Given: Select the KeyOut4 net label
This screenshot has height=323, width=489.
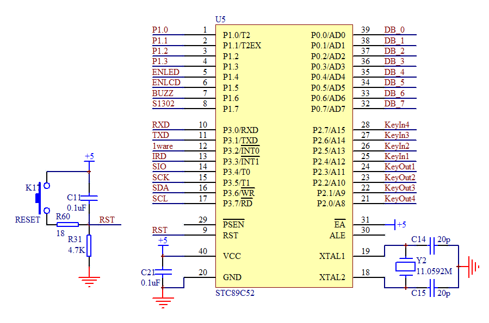Looking at the screenshot, I should click(400, 199).
